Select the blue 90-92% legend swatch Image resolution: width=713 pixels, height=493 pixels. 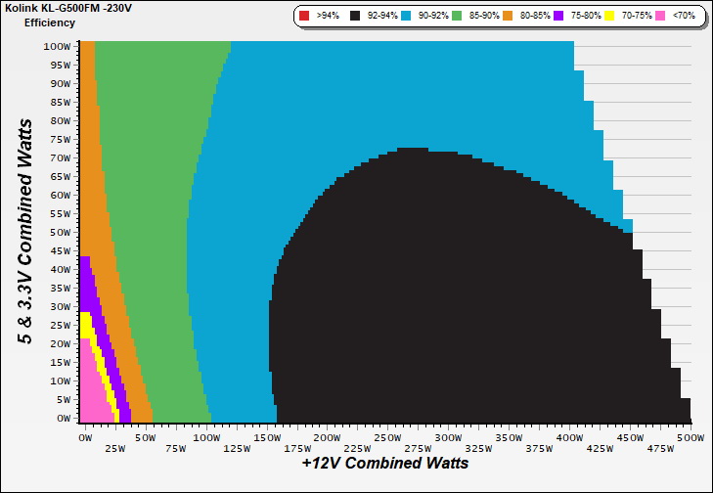(x=406, y=17)
